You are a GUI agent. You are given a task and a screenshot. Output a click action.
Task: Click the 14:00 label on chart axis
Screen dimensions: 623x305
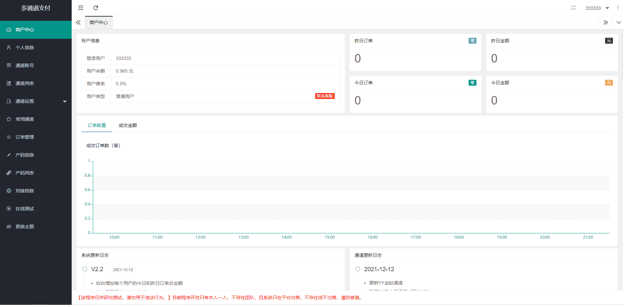pos(287,237)
